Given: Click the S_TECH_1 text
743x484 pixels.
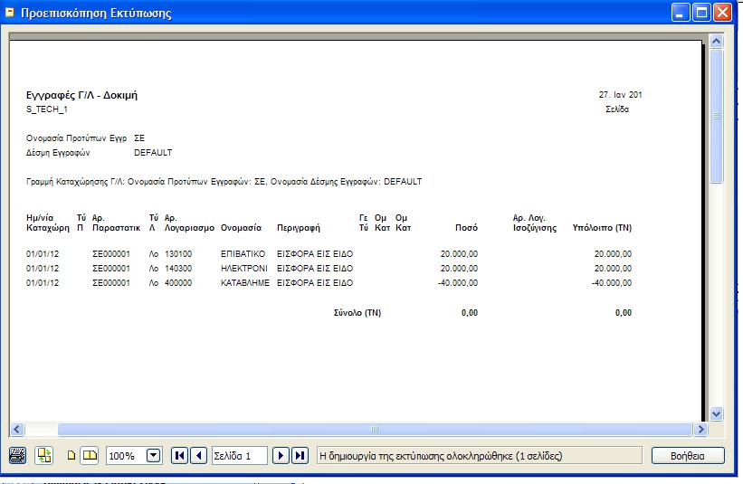Looking at the screenshot, I should (47, 109).
